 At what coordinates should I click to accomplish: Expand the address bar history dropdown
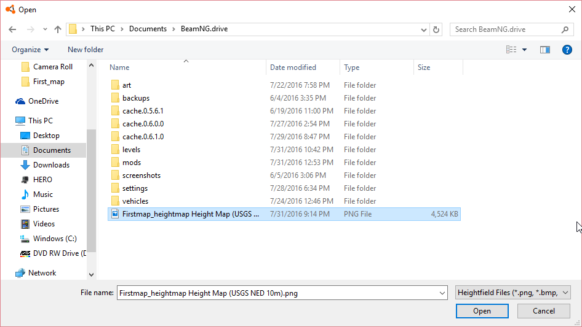pyautogui.click(x=423, y=29)
